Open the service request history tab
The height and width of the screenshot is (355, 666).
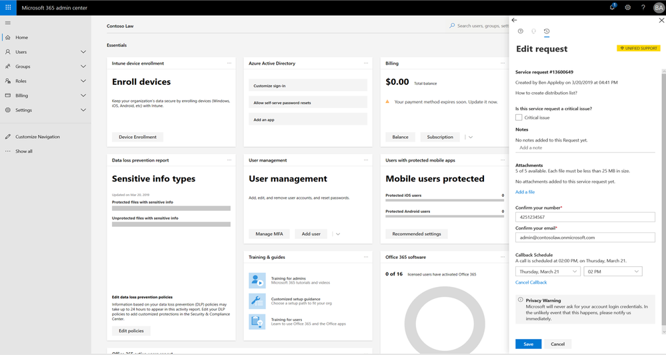pos(547,31)
